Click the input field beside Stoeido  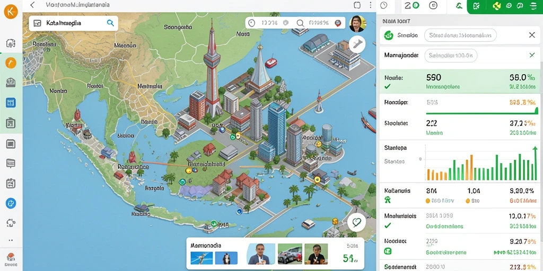pos(460,35)
